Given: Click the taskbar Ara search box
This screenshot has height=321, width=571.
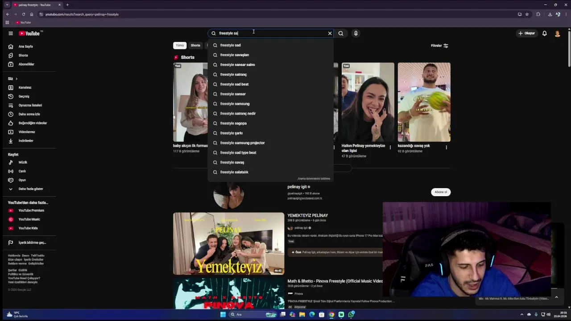Looking at the screenshot, I should (253, 314).
